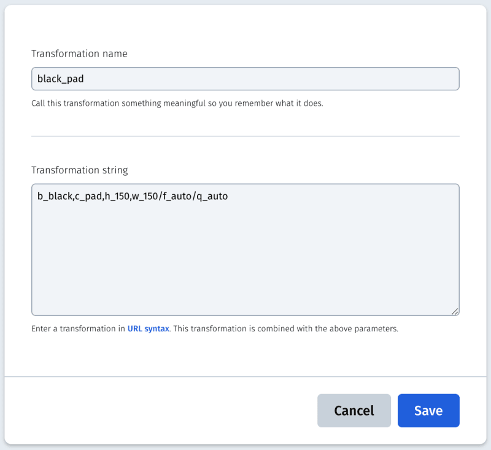Click the "Transformation name" label
Viewport: 491px width, 450px height.
tap(79, 53)
